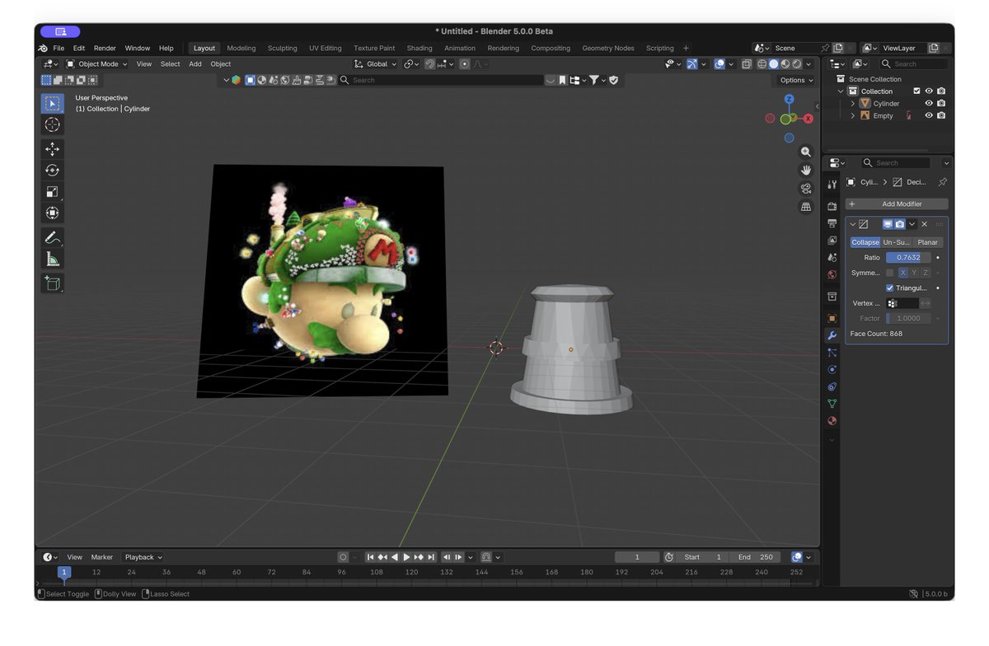Select the Un-Subdivide decimate mode

(x=897, y=242)
